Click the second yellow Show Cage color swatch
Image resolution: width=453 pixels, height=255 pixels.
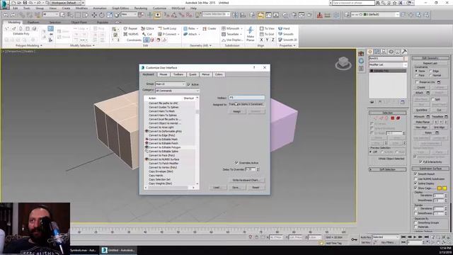coord(445,188)
